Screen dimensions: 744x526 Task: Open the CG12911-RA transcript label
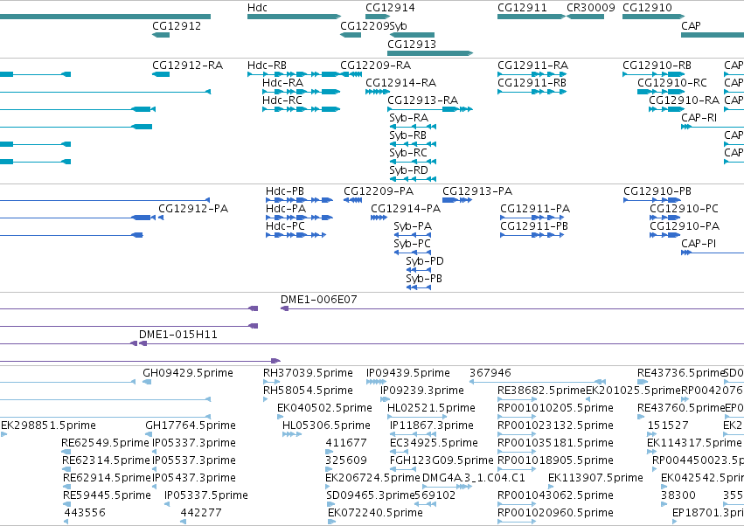pyautogui.click(x=532, y=66)
